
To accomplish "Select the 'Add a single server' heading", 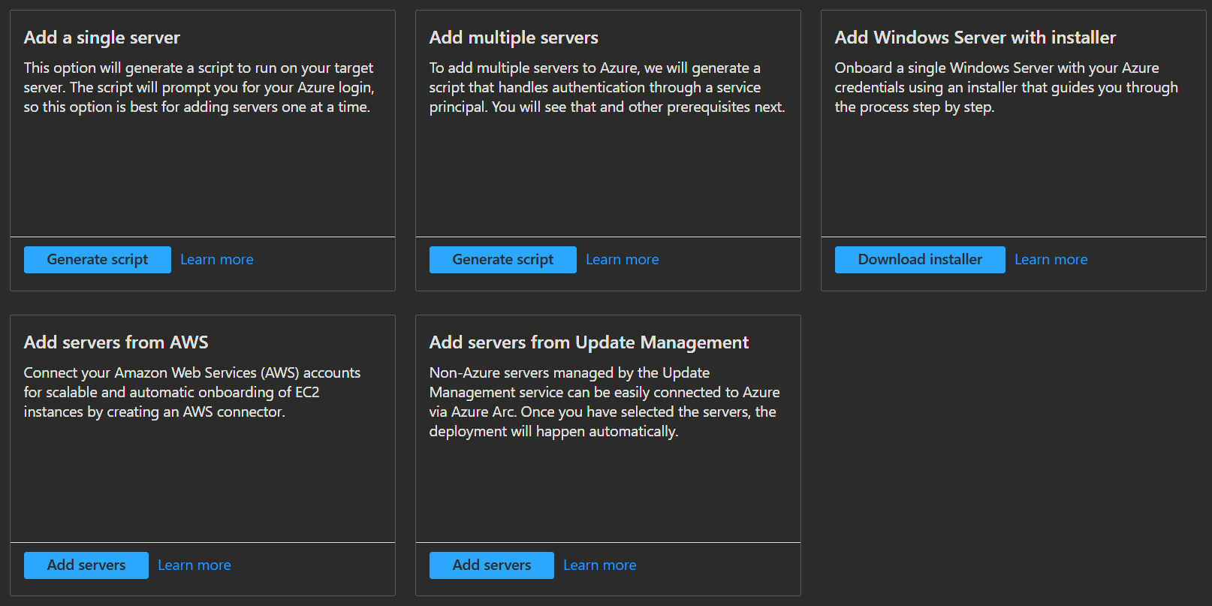I will coord(102,38).
